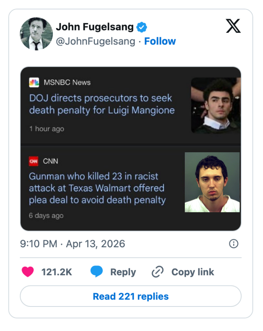Screen dimensions: 263x331
Task: Click the CNN article mugshot thumbnail
Action: pos(212,182)
